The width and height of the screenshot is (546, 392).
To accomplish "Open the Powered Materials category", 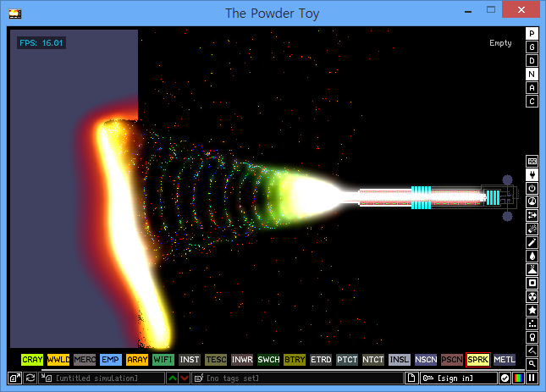I will pos(532,188).
